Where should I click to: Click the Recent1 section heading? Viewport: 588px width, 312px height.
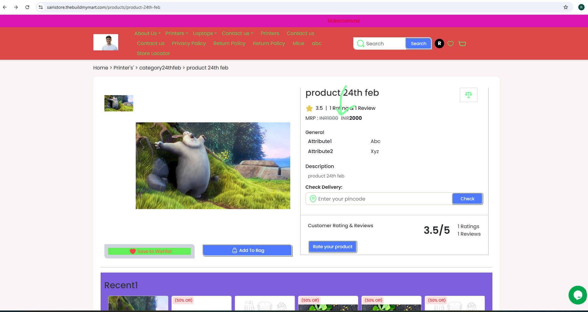tap(121, 285)
